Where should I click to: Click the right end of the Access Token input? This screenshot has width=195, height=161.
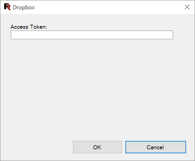(x=171, y=35)
